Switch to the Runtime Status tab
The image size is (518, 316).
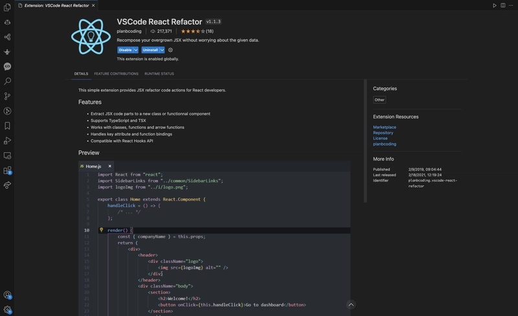159,74
